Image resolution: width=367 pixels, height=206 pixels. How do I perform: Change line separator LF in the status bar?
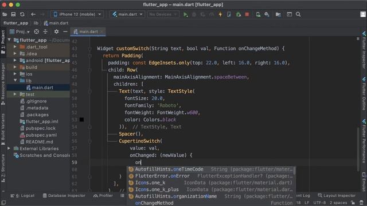tap(307, 203)
